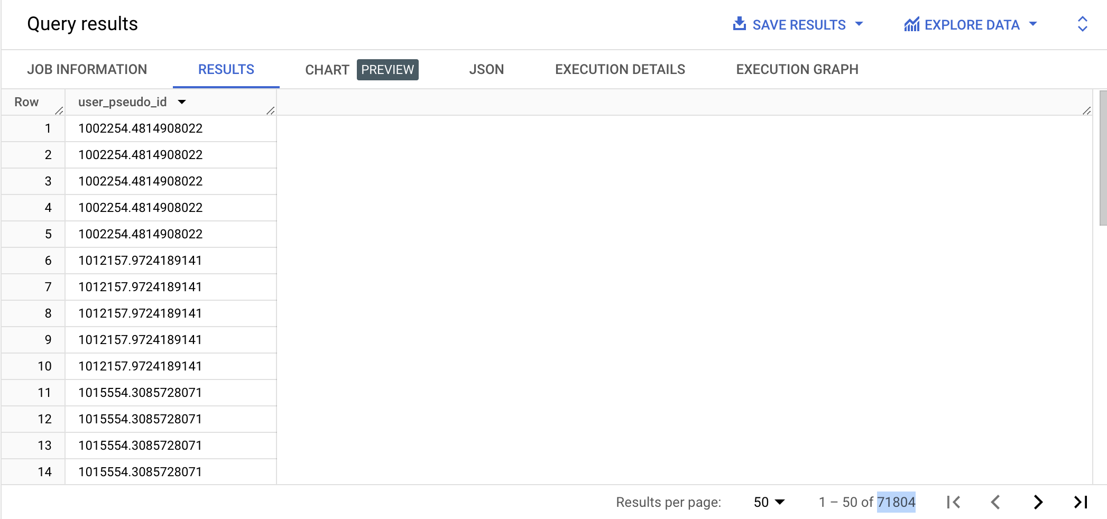
Task: Select the user_pseudo_id cell in row 1
Action: point(171,128)
